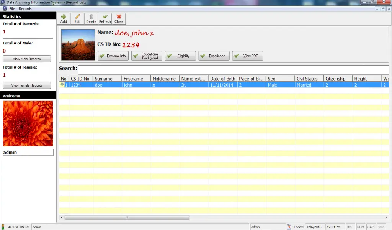The image size is (392, 230).
Task: Refresh the record list
Action: pos(105,18)
